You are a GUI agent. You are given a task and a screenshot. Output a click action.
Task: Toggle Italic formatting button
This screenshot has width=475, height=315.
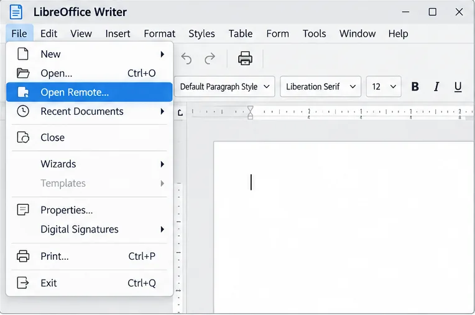coord(436,87)
